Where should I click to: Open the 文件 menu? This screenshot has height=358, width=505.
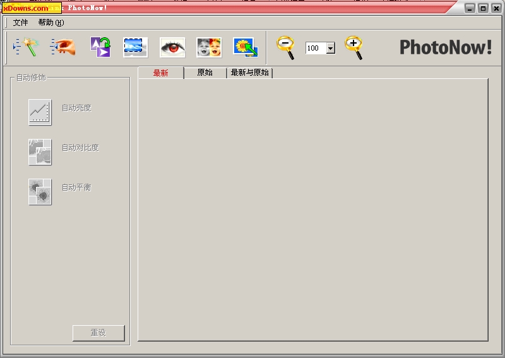click(20, 23)
